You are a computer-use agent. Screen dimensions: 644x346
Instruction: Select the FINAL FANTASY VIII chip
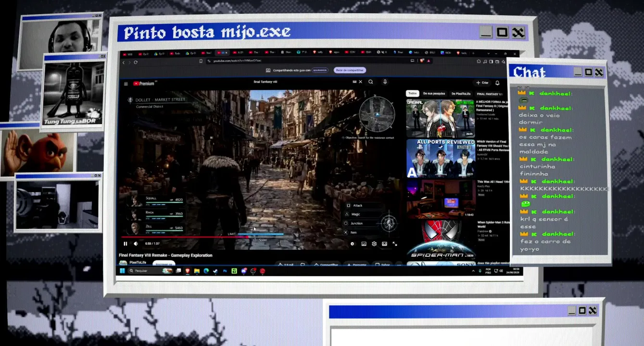[490, 94]
